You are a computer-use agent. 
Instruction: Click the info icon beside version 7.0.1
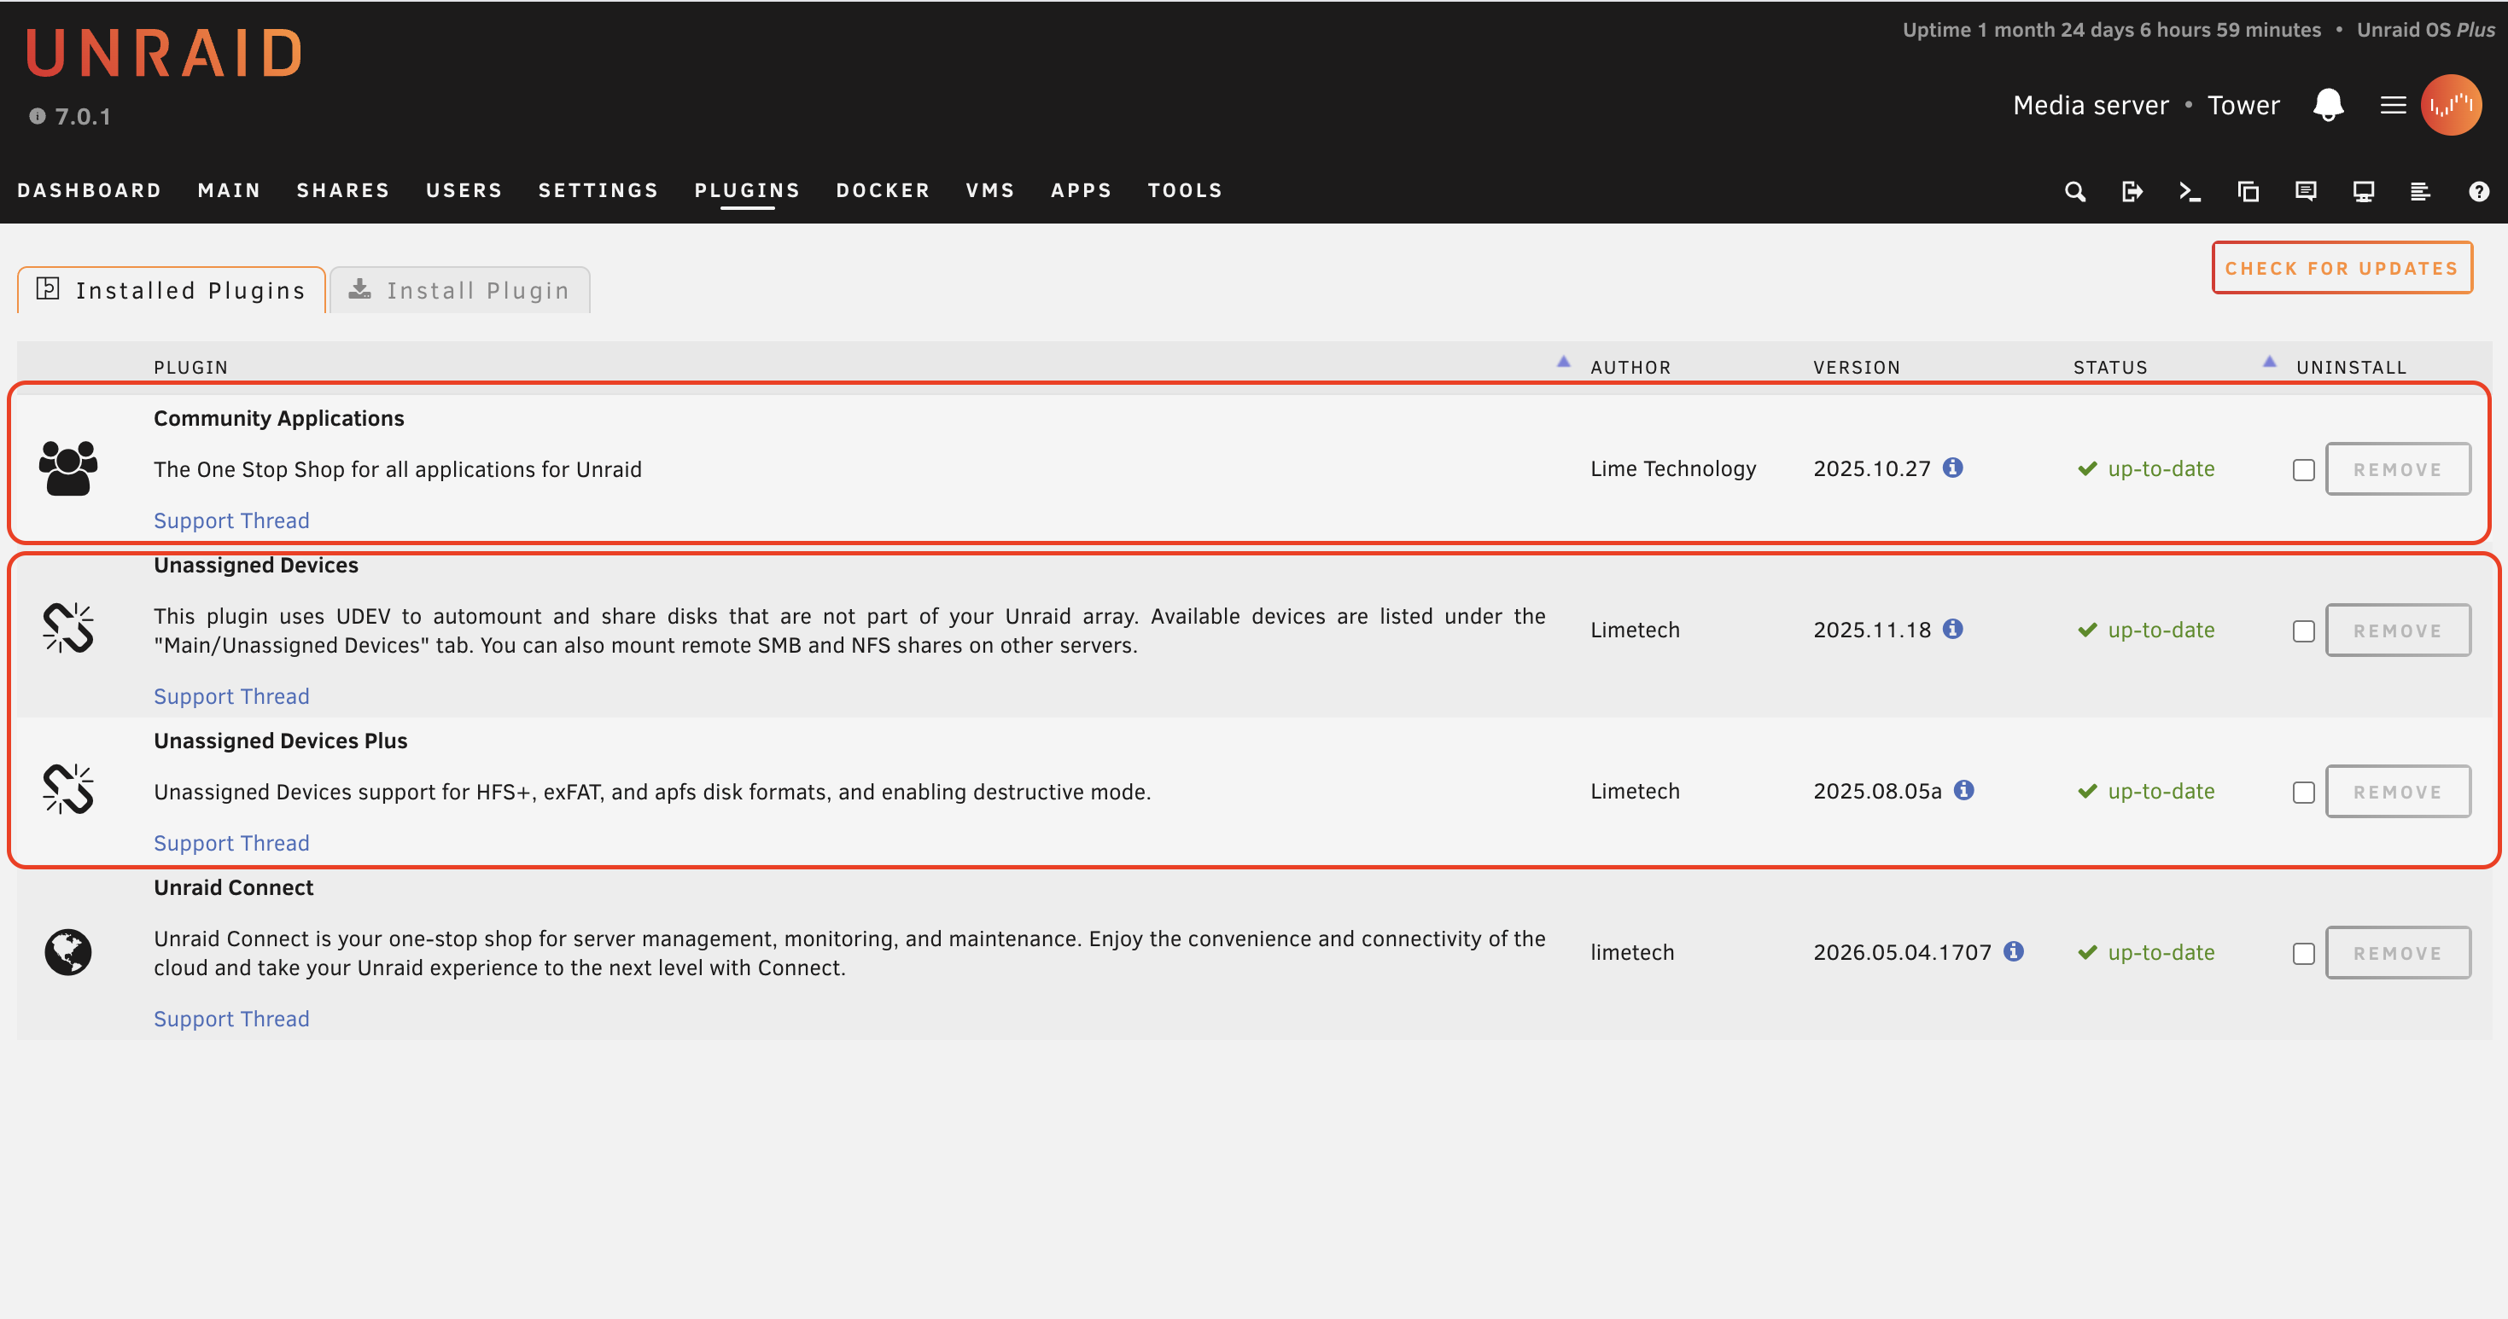(37, 117)
